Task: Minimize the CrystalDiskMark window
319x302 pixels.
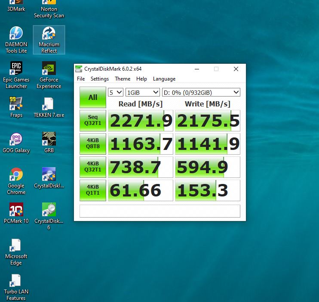Action: pos(197,69)
